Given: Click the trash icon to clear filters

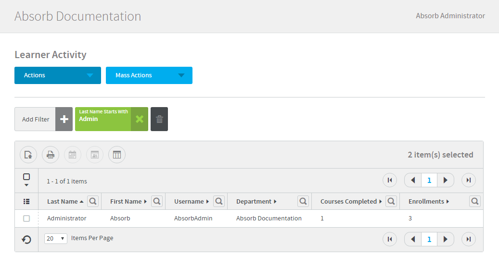Looking at the screenshot, I should click(x=159, y=119).
